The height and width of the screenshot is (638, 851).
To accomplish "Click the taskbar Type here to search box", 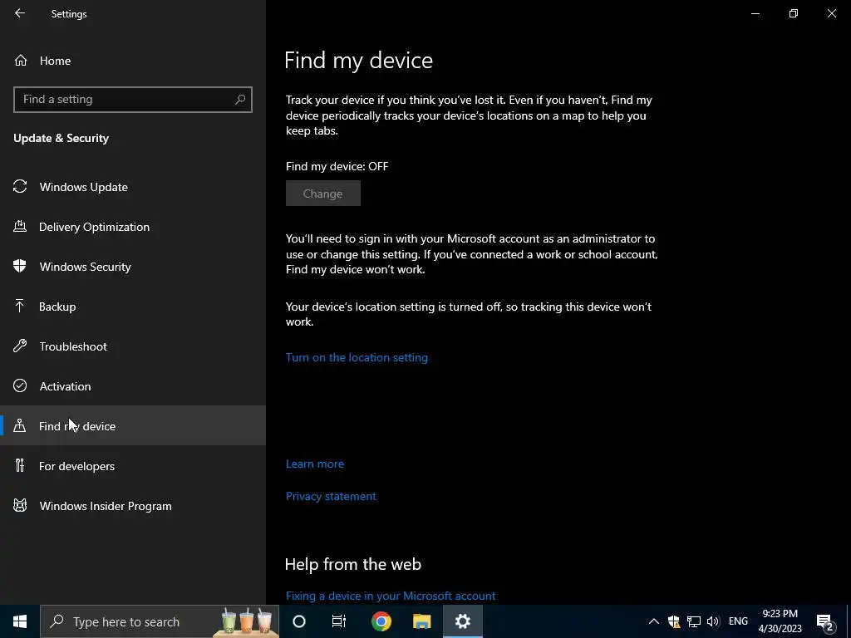I will pyautogui.click(x=160, y=621).
